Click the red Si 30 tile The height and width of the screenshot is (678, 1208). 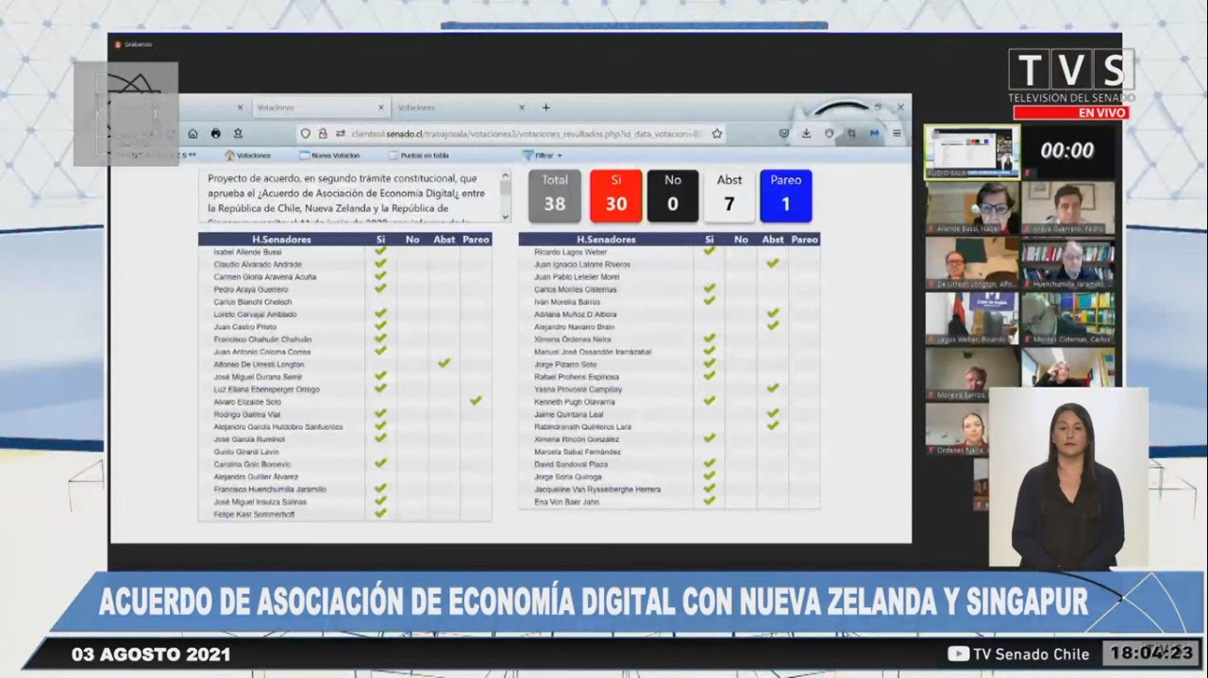click(616, 196)
